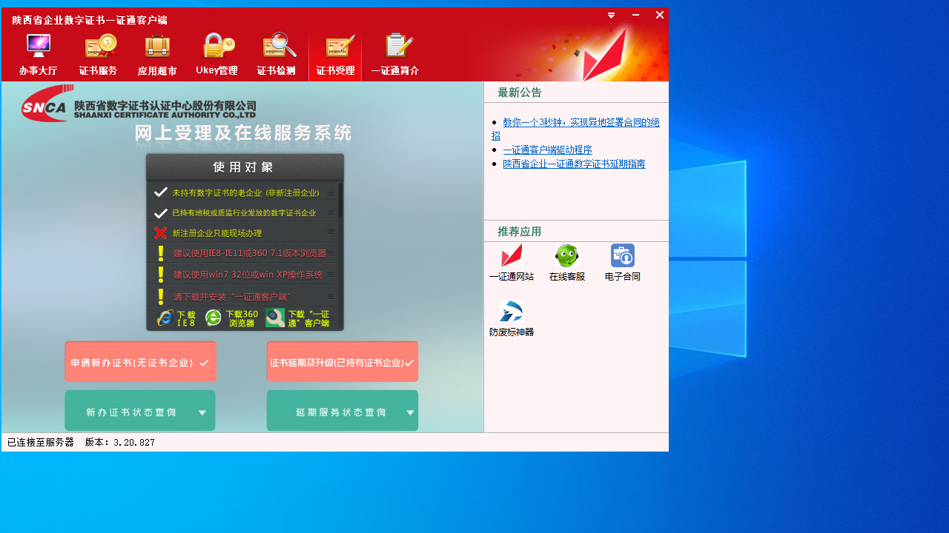Launch the 电子合同 electronic contract app
Image resolution: width=949 pixels, height=533 pixels.
click(622, 263)
